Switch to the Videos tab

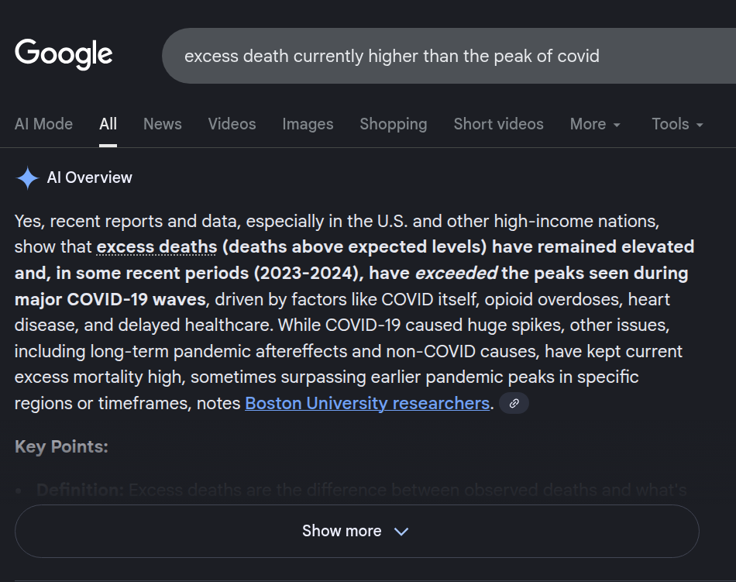point(232,124)
